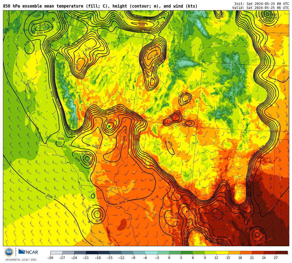Pick the colorbar swatch between −15 and −12

click(116, 252)
